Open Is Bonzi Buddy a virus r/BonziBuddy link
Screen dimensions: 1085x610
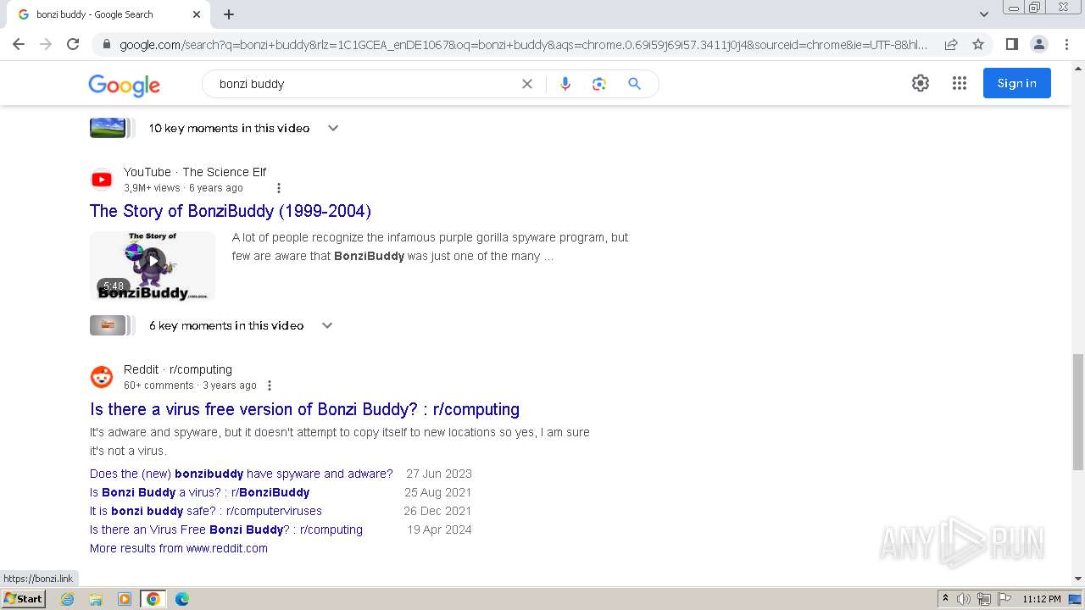(x=200, y=492)
